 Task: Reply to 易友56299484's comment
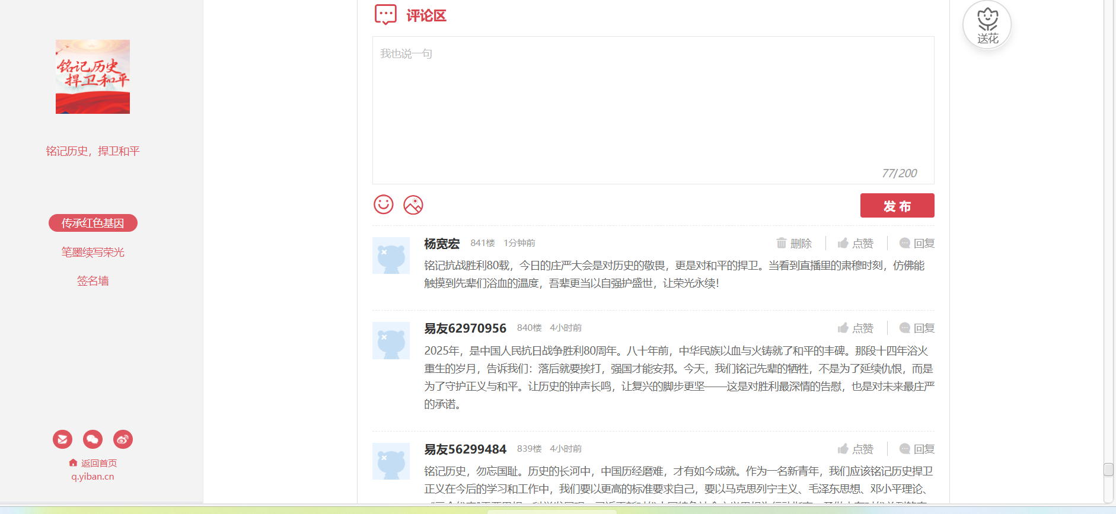tap(917, 449)
